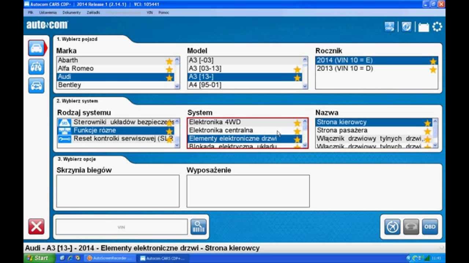Toggle favorite star for 2013 (VIN 10 = D)
This screenshot has height=263, width=469.
[x=433, y=69]
